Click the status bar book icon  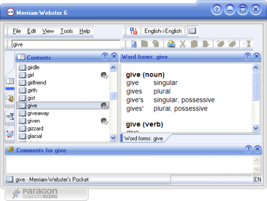pos(9,179)
